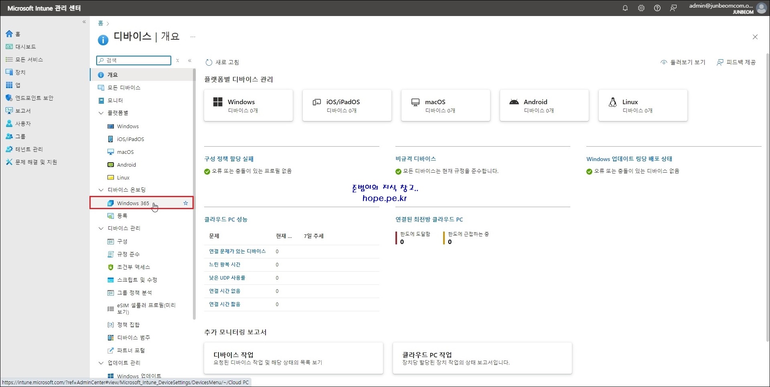Viewport: 770px width, 387px height.
Task: Click the 문제 해결 및 지원 icon
Action: tap(9, 162)
